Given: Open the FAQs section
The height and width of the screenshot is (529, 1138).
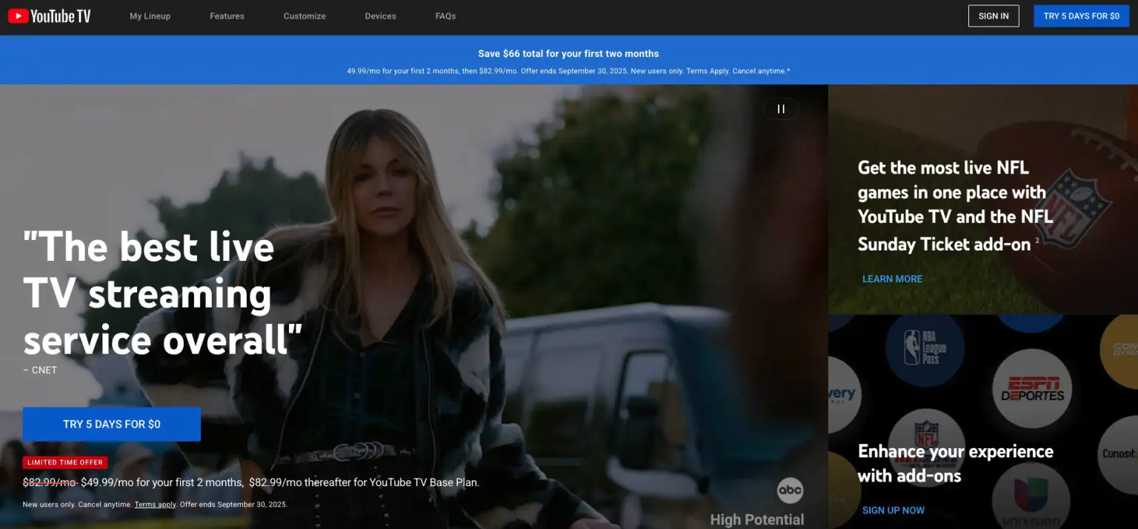Looking at the screenshot, I should tap(445, 16).
